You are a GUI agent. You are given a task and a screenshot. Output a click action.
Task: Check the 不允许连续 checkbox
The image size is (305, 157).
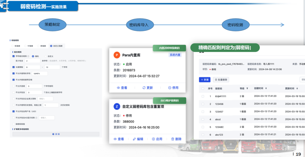pyautogui.click(x=14, y=86)
